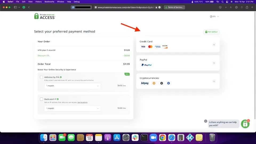Go back to the previous page

[29, 7]
